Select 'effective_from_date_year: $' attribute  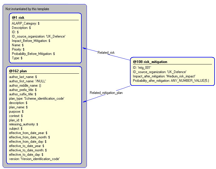pos(28,133)
